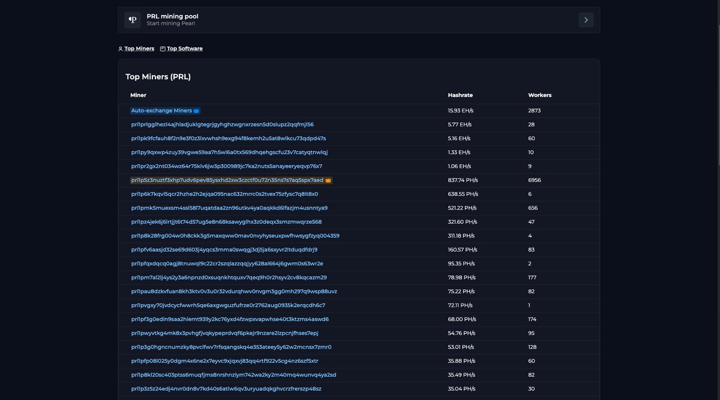The image size is (720, 400).
Task: Click the 2873 workers count
Action: 535,111
